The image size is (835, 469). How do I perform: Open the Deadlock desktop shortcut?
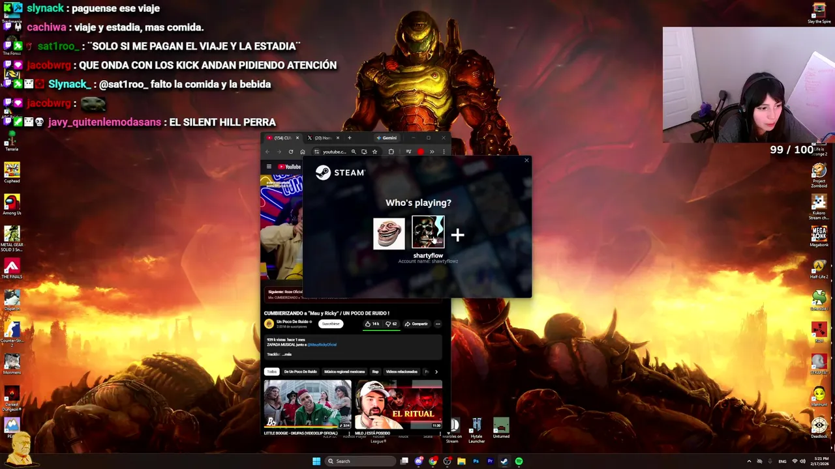(x=819, y=429)
